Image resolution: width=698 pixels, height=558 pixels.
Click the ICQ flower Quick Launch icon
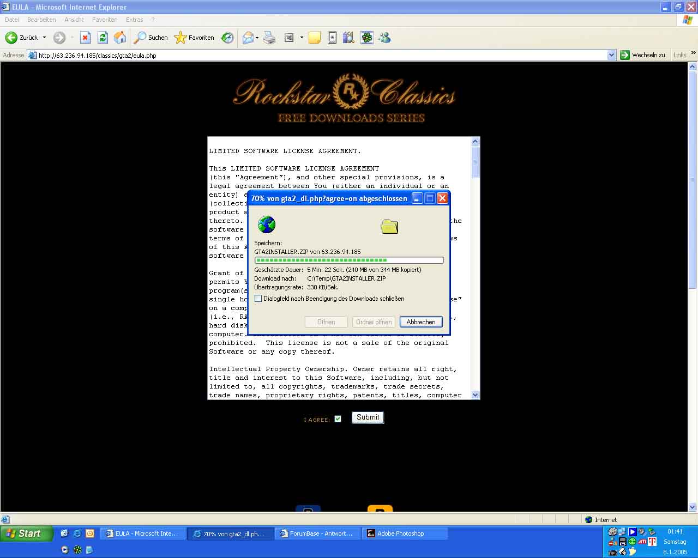tap(77, 550)
